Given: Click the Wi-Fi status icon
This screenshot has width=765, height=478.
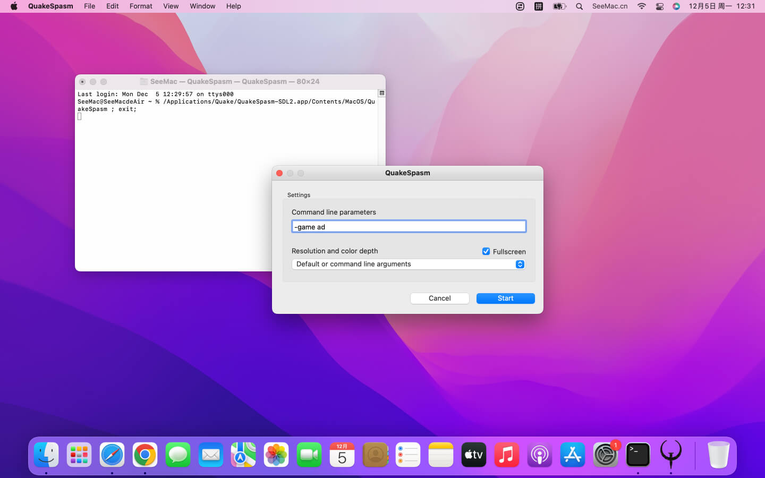Looking at the screenshot, I should (641, 6).
